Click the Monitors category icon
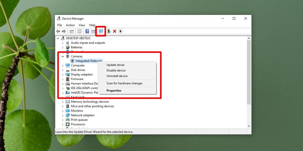 68,111
